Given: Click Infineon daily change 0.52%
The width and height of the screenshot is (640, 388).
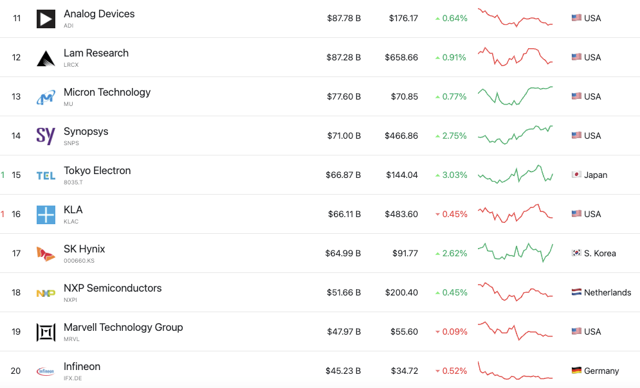Looking at the screenshot, I should (x=451, y=371).
